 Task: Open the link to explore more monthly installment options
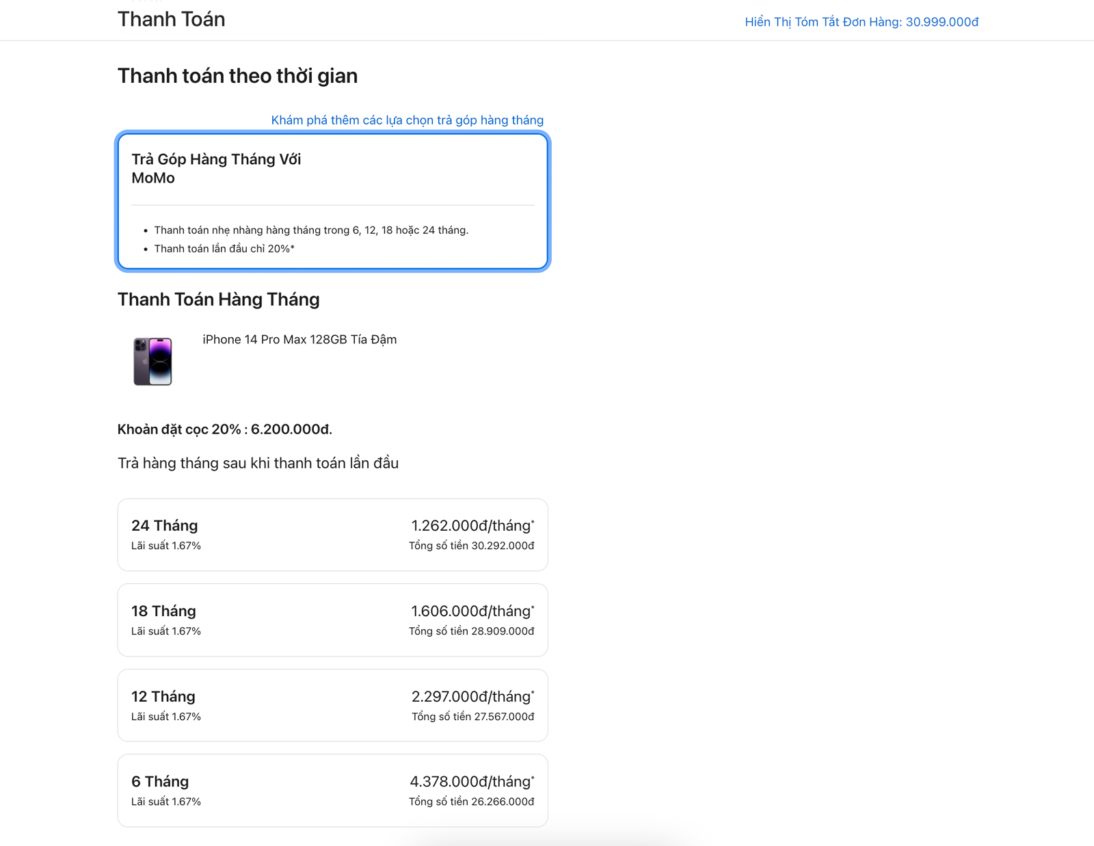tap(408, 120)
